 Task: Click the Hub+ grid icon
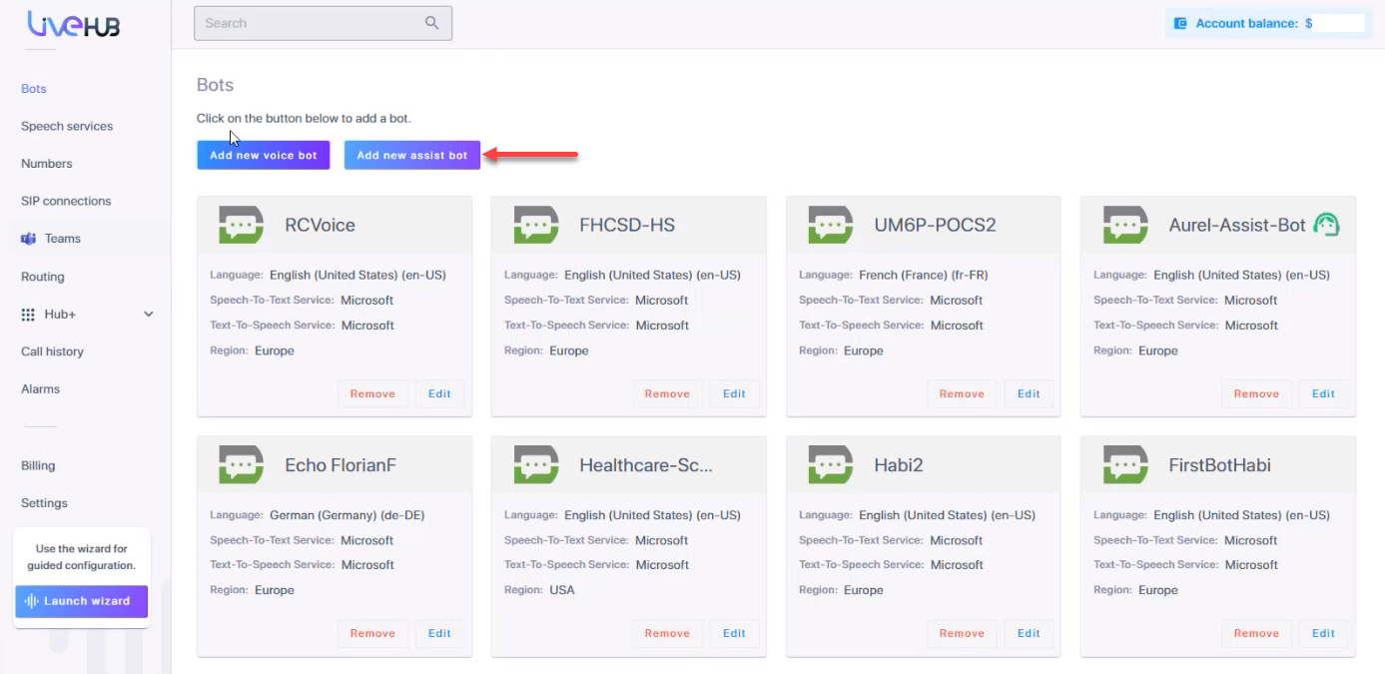[x=28, y=315]
